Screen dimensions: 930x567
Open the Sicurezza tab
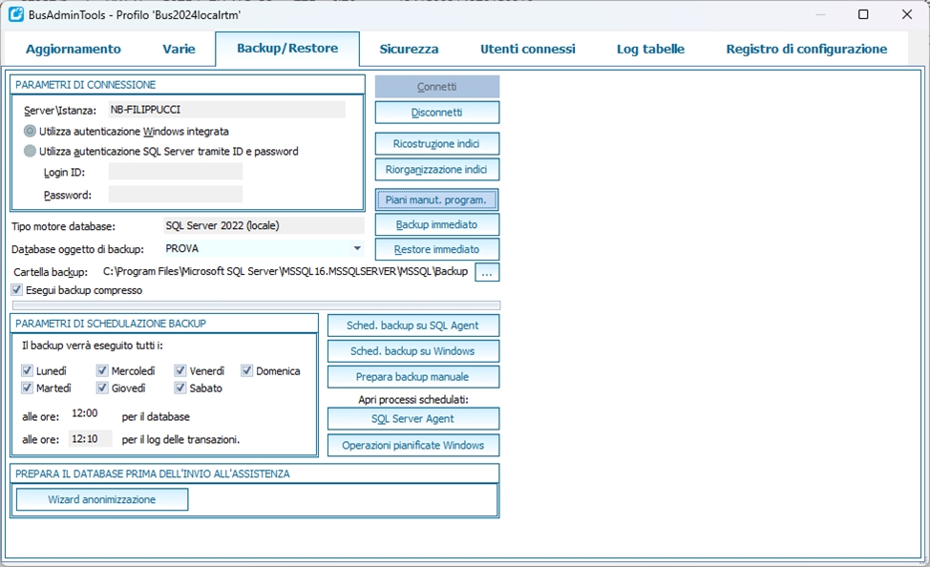[x=409, y=50]
